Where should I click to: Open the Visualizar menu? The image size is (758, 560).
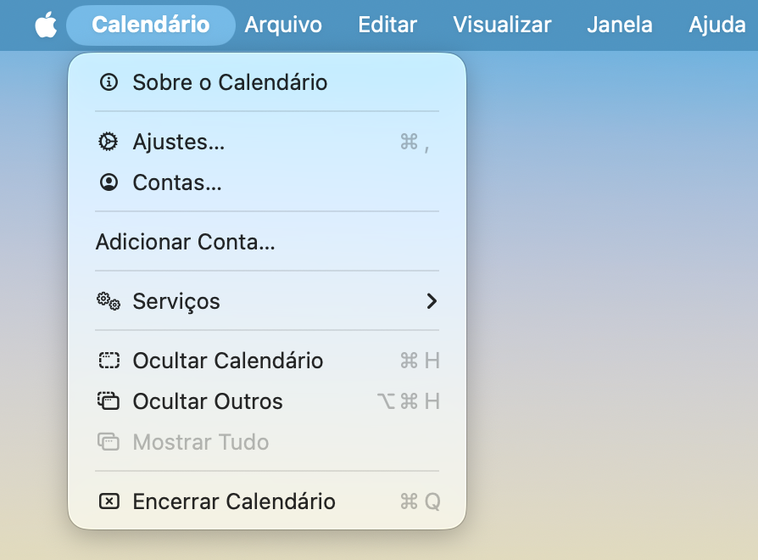502,25
